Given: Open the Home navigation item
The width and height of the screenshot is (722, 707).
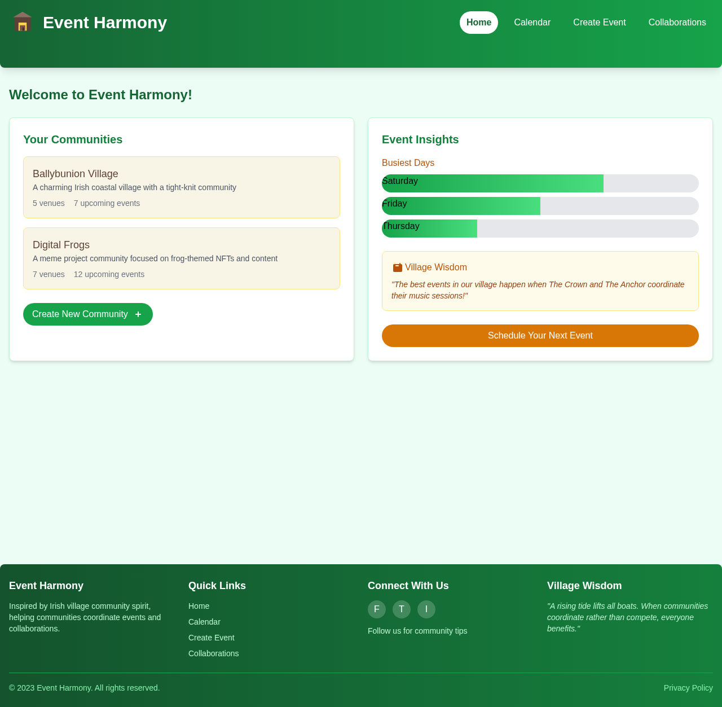Looking at the screenshot, I should pyautogui.click(x=478, y=22).
